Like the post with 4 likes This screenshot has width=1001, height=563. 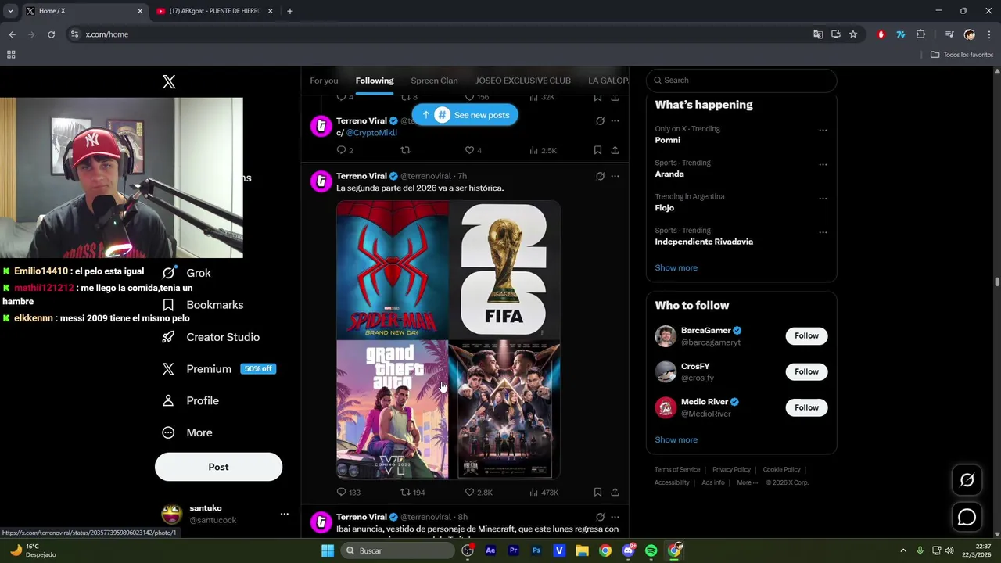pyautogui.click(x=473, y=150)
